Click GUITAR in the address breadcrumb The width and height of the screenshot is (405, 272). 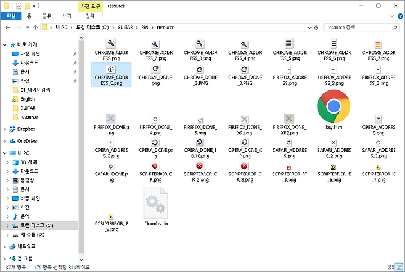point(125,28)
